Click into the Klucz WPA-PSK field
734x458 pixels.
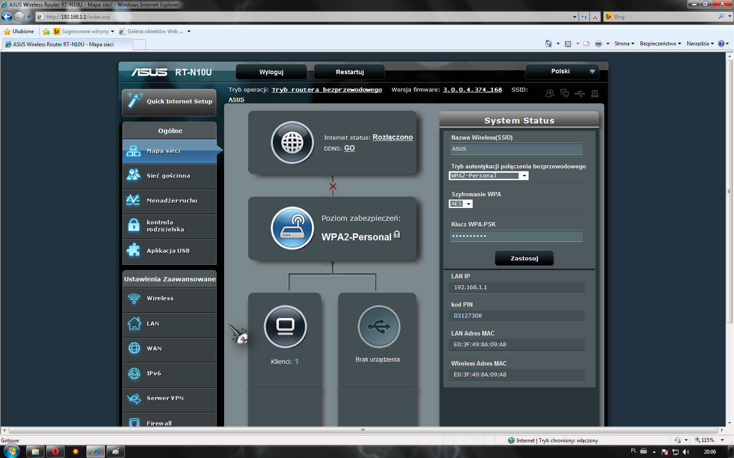click(516, 236)
